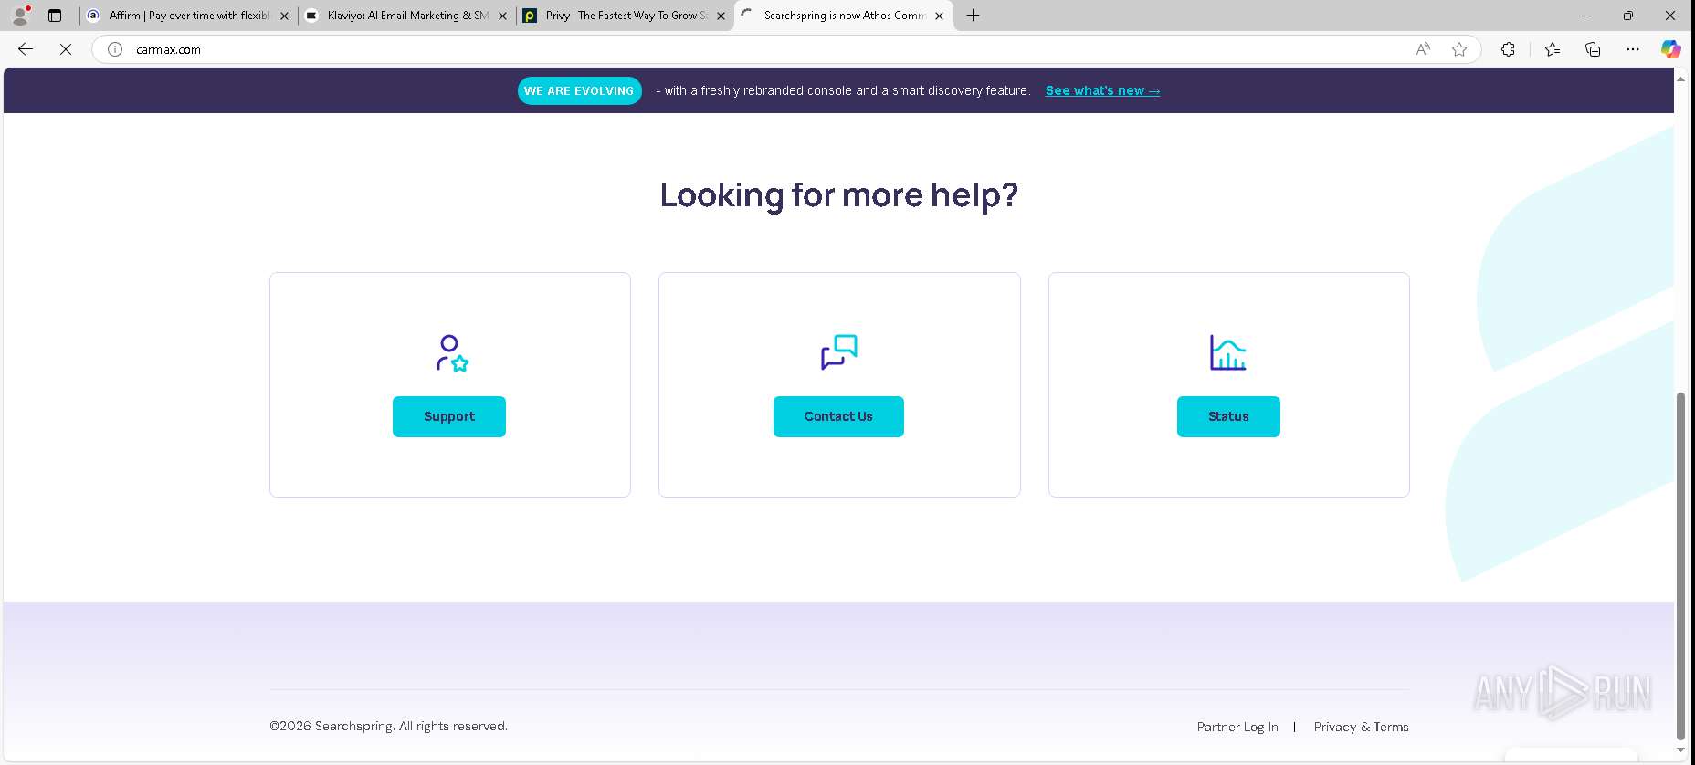Click the chat bubbles icon

pos(839,352)
